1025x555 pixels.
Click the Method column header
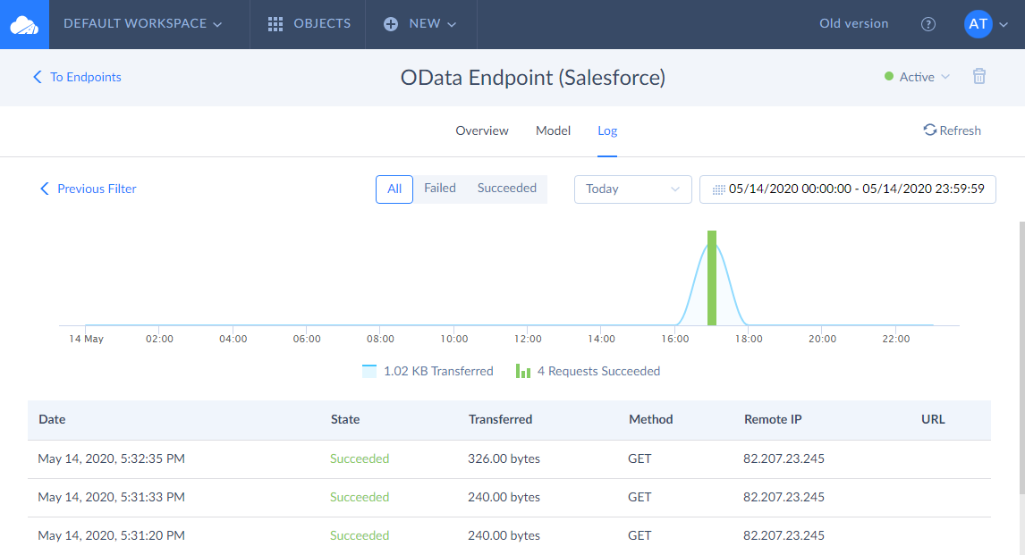tap(650, 419)
